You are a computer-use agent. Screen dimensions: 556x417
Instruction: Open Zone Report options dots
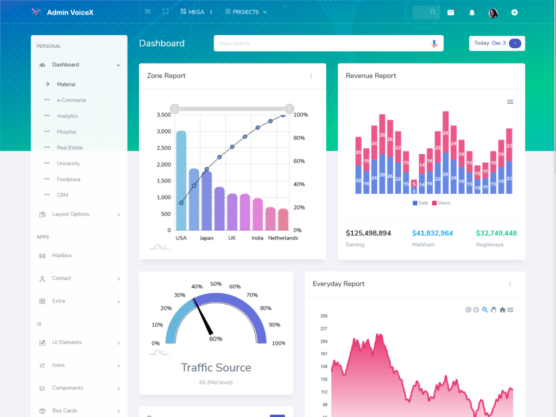click(311, 75)
